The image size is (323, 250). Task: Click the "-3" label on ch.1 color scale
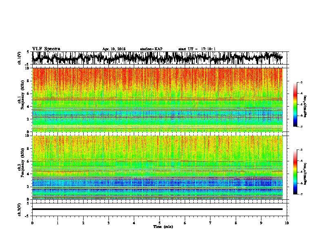(301, 82)
